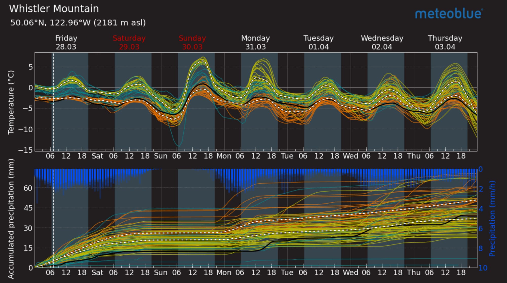Click the −15 temperature axis value
507x283 pixels.
point(25,150)
